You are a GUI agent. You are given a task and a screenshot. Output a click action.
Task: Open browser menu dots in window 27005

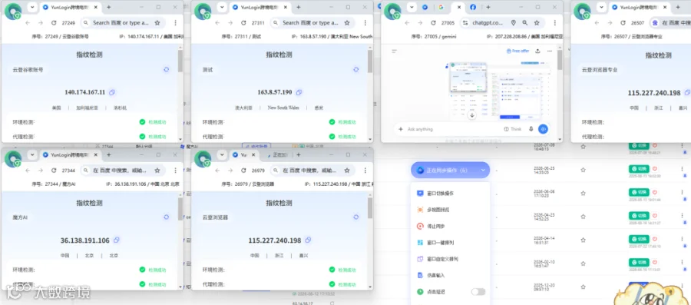click(555, 23)
